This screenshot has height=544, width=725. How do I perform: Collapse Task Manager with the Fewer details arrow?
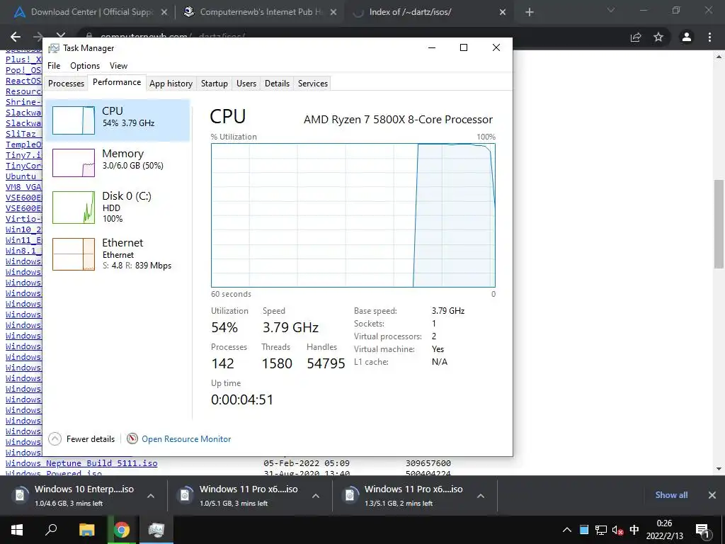[x=55, y=438]
